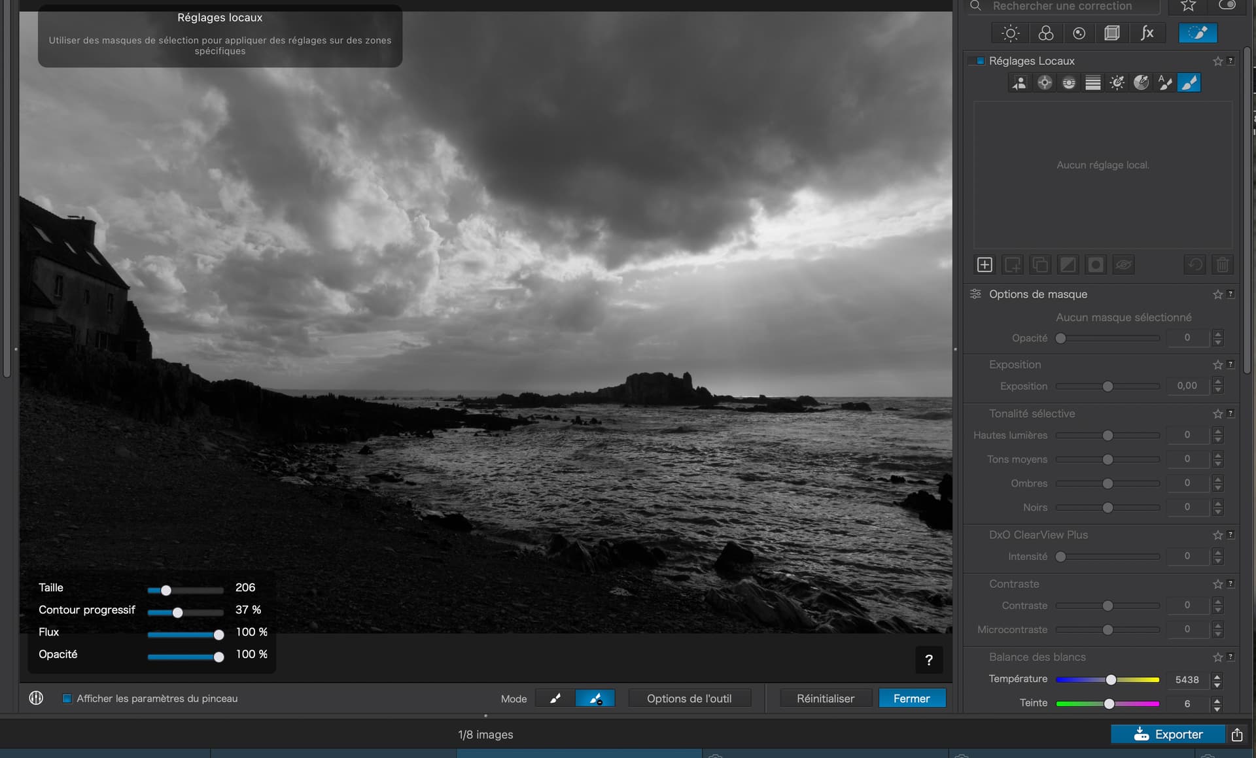This screenshot has width=1256, height=758.
Task: Select the AI mask person tool
Action: tap(1019, 83)
